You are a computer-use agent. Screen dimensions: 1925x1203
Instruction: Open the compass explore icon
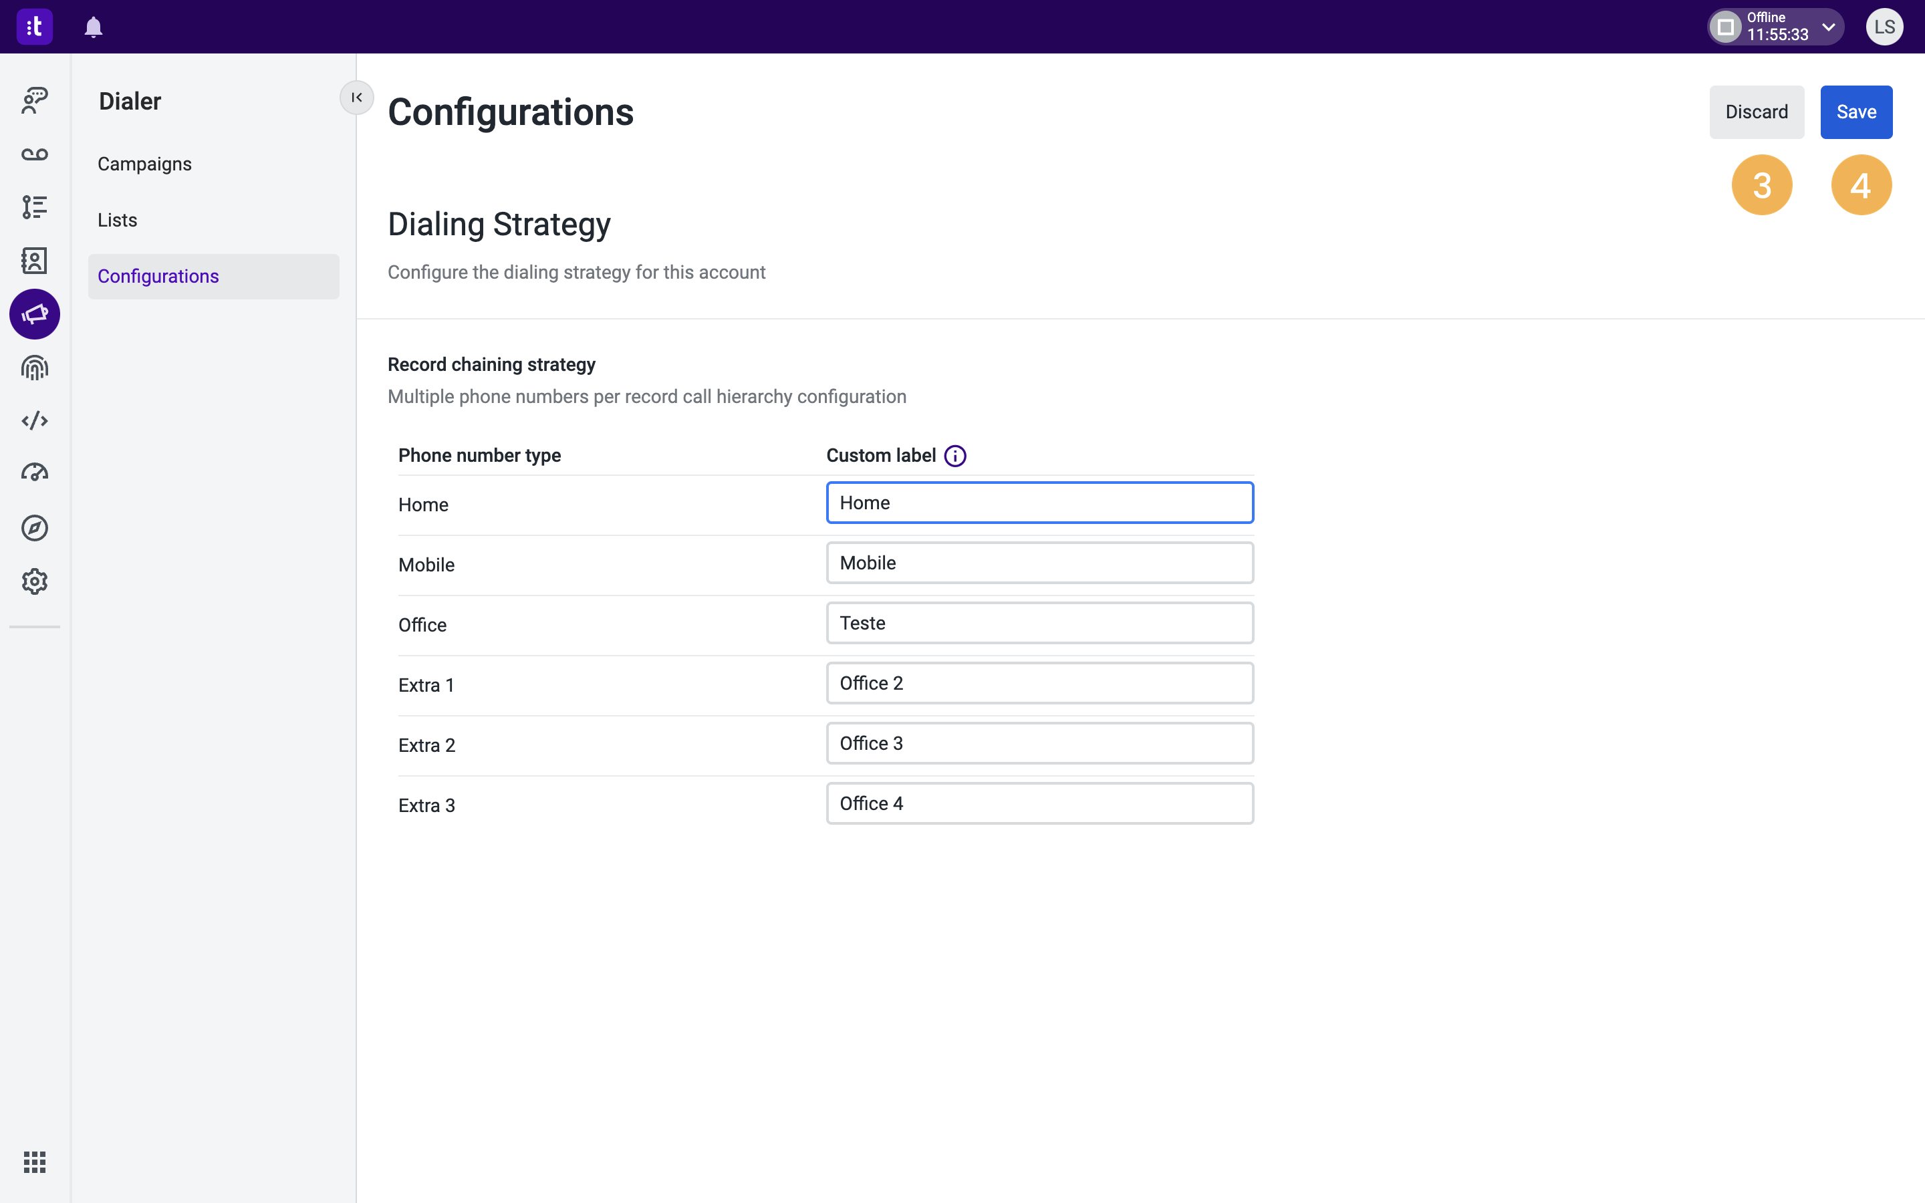pyautogui.click(x=34, y=528)
